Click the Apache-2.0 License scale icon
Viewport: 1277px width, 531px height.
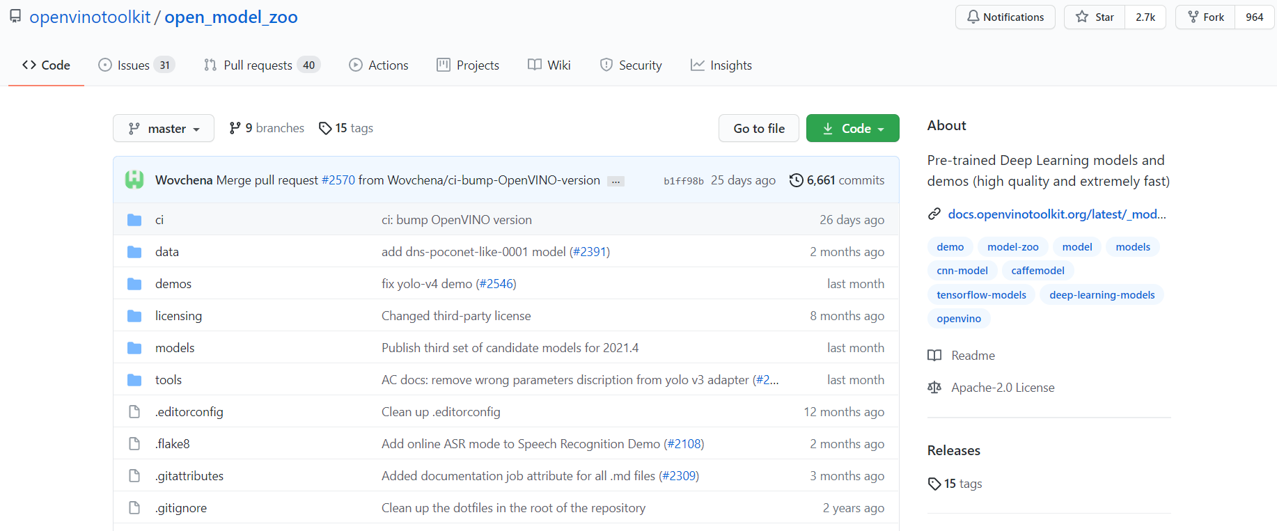[934, 388]
